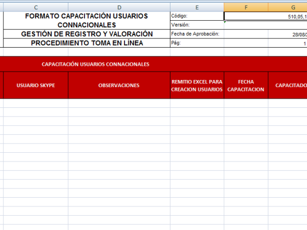Click the GESTIÓN DE REGISTRO Y VALORACIÓN cell
Viewport: 307px width, 230px height.
87,34
